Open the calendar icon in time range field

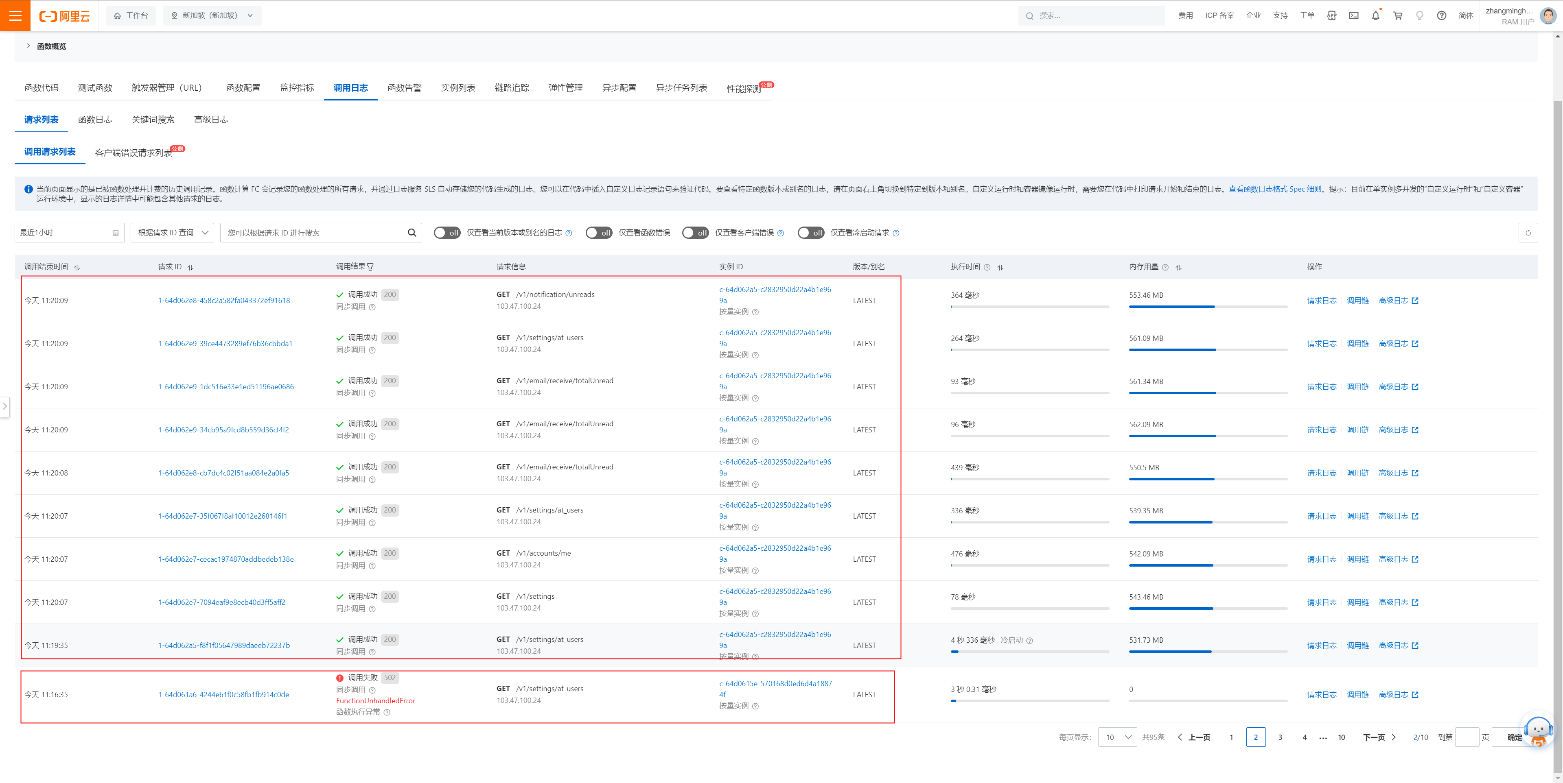coord(115,233)
